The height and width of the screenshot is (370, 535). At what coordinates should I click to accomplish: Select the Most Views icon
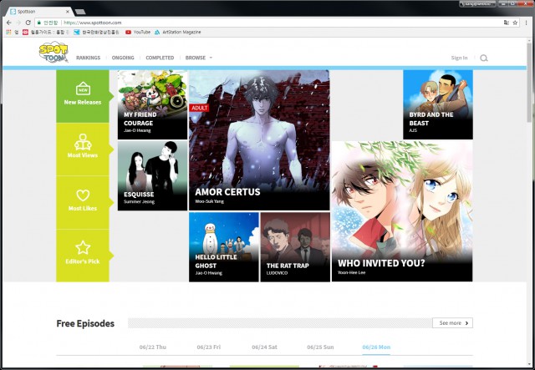pyautogui.click(x=83, y=141)
